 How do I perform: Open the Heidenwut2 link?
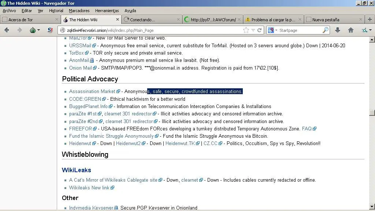[128, 144]
